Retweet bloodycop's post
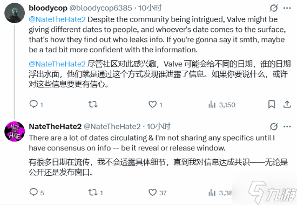297x205 pixels. tap(93, 104)
